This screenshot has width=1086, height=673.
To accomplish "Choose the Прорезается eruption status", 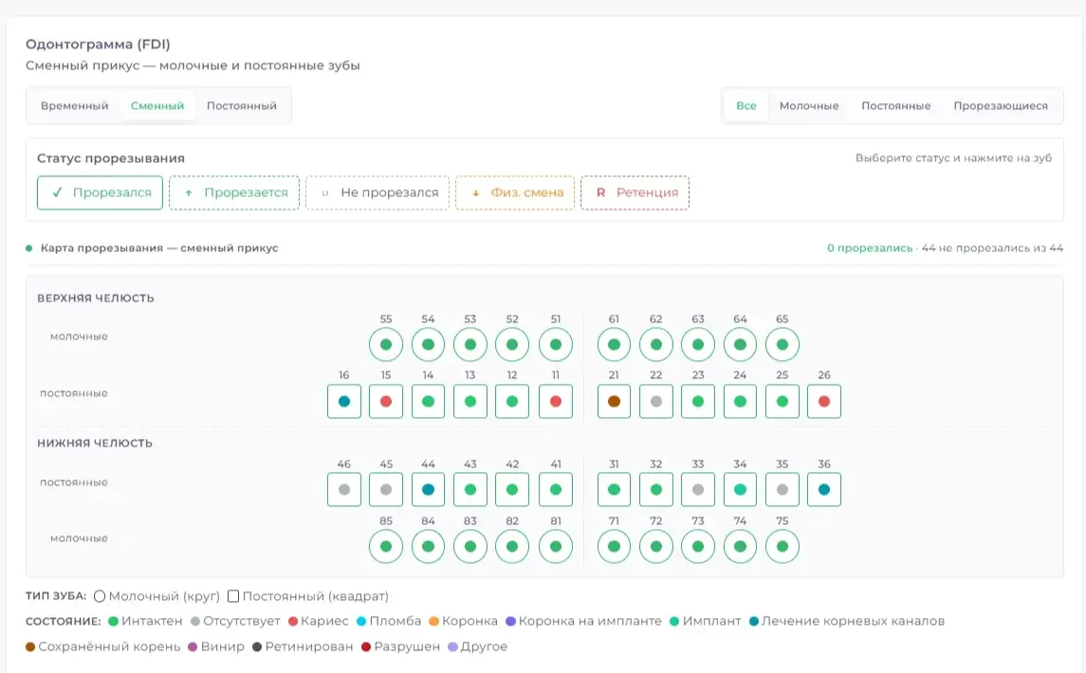I will pos(234,192).
